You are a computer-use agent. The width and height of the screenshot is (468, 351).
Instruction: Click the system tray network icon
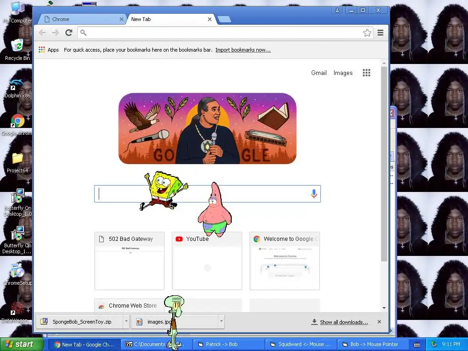click(434, 344)
